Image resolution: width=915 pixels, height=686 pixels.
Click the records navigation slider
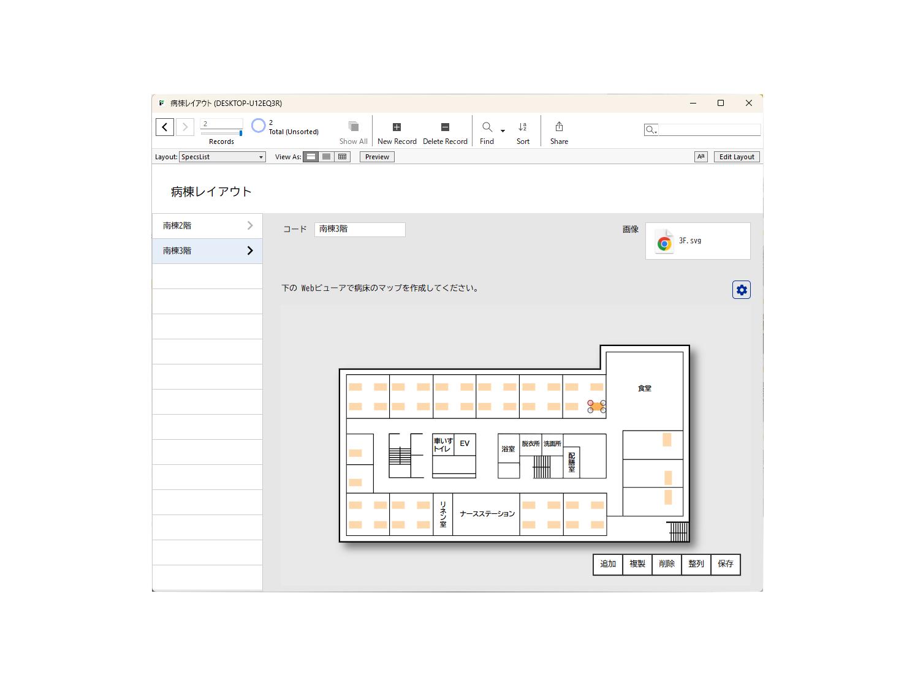pyautogui.click(x=222, y=133)
